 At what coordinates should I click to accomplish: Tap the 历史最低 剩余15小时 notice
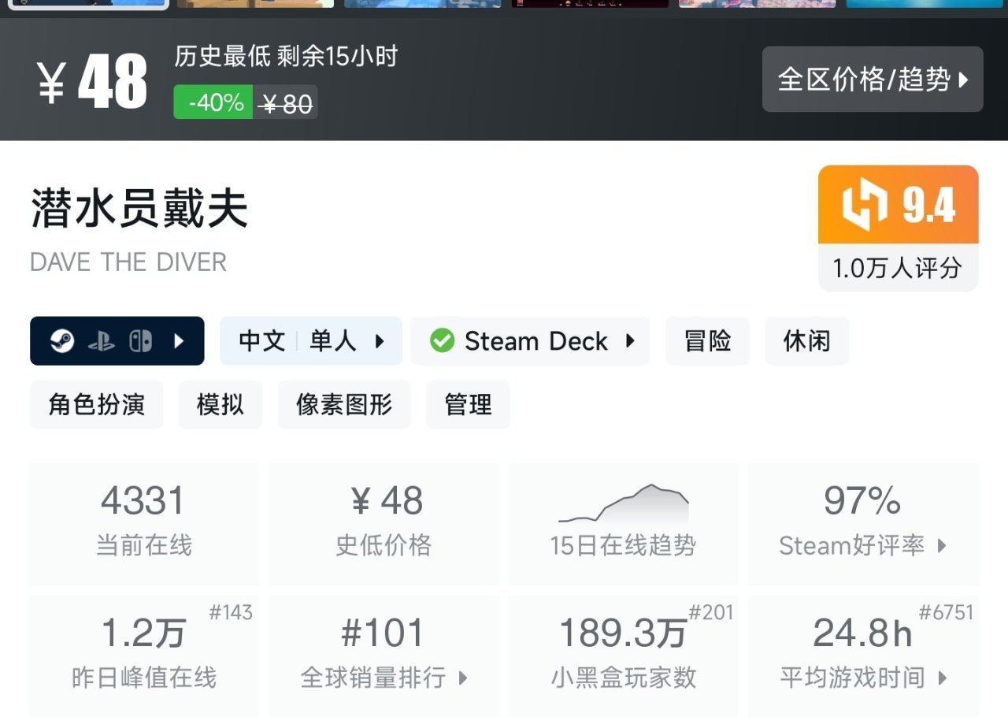[x=286, y=57]
